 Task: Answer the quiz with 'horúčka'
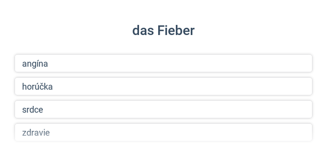(163, 86)
